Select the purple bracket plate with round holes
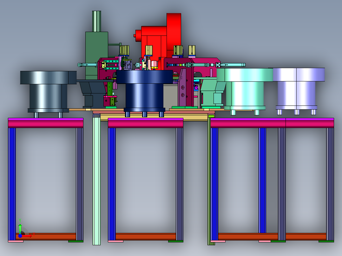 (x=183, y=87)
